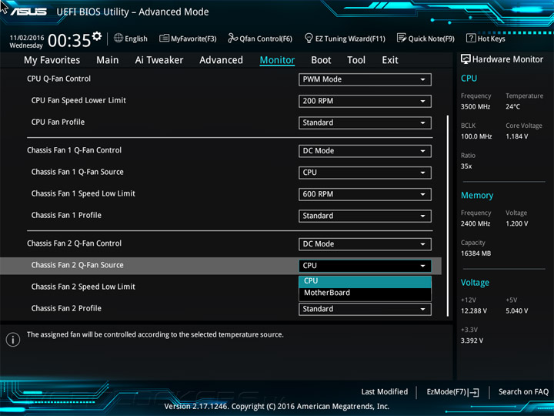Click the EzMode exit arrow icon
The image size is (554, 416).
coord(474,392)
